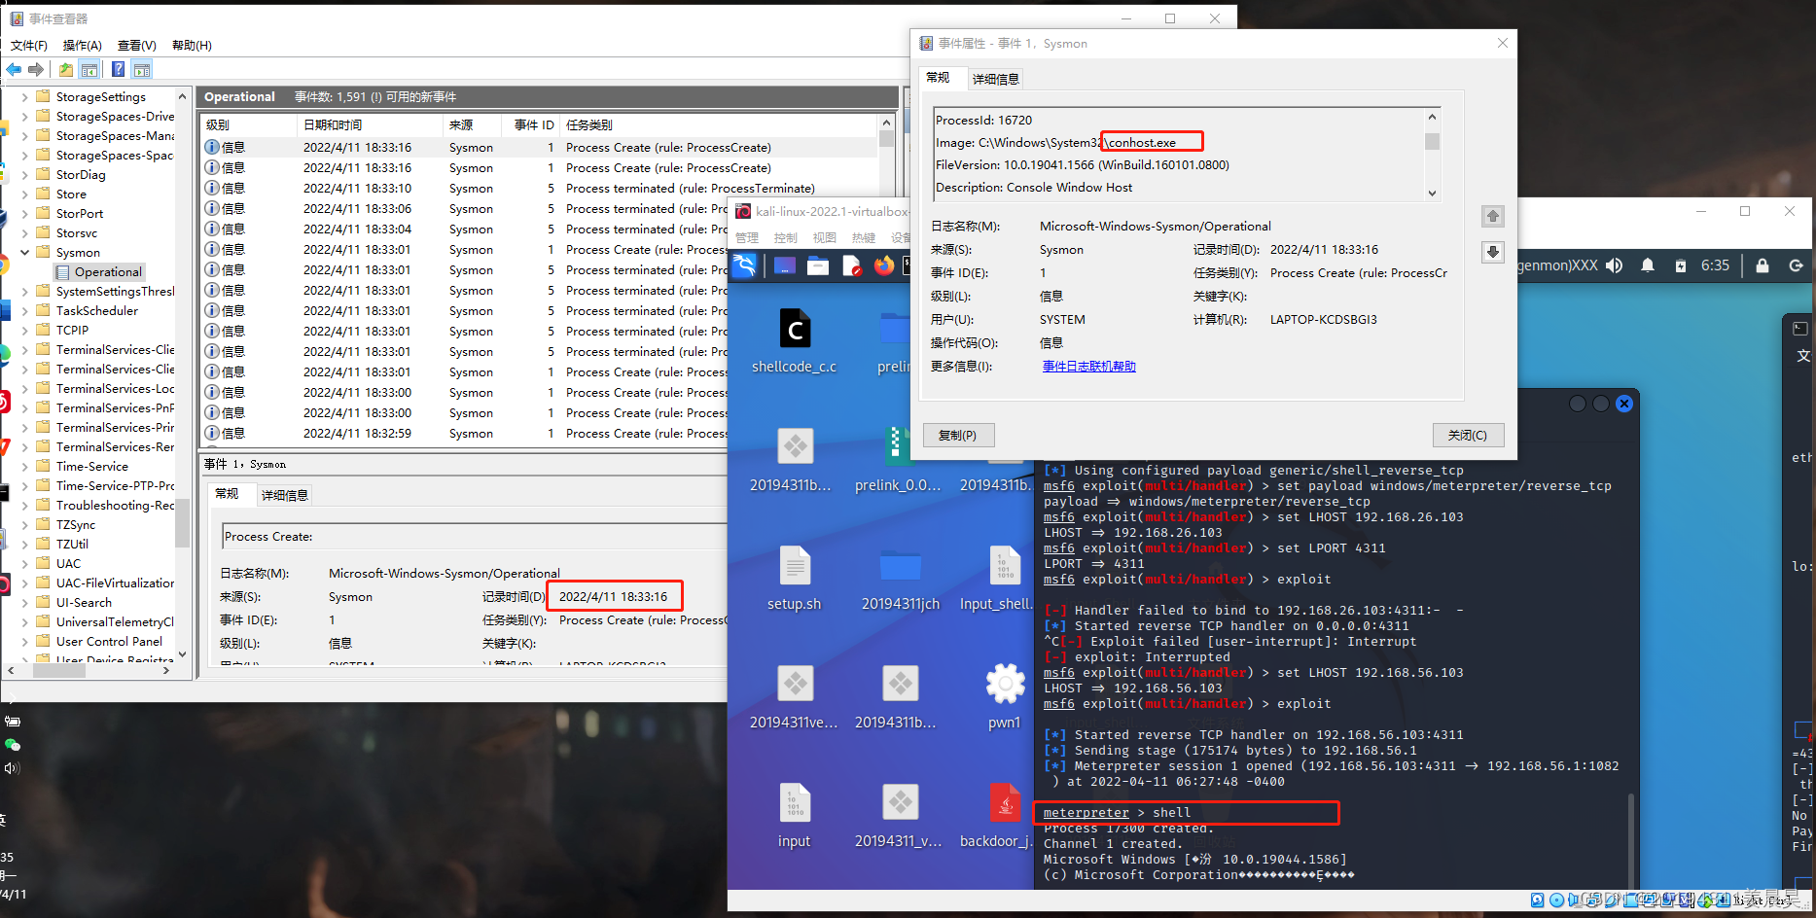
Task: Toggle the show/hide action pane toolbar icon
Action: [x=142, y=70]
